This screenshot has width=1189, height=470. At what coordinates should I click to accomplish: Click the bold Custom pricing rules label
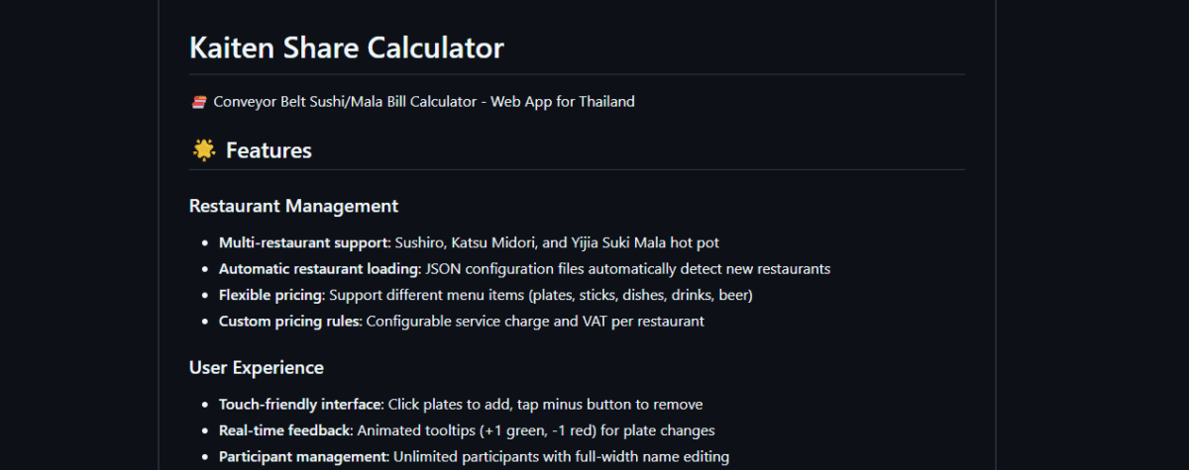(290, 322)
